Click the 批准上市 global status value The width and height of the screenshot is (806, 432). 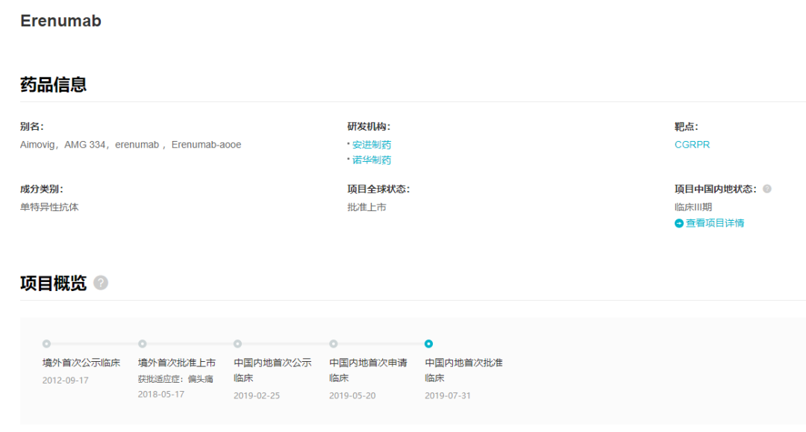coord(366,207)
